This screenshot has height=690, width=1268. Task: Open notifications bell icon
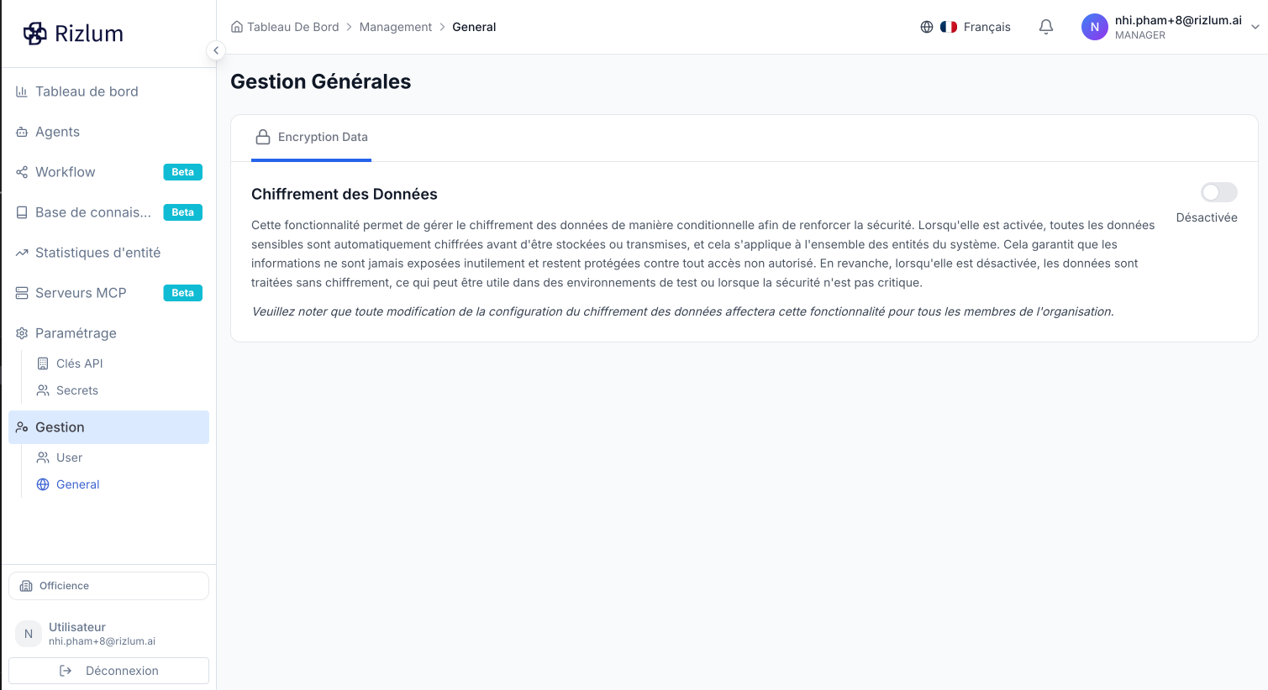point(1046,27)
